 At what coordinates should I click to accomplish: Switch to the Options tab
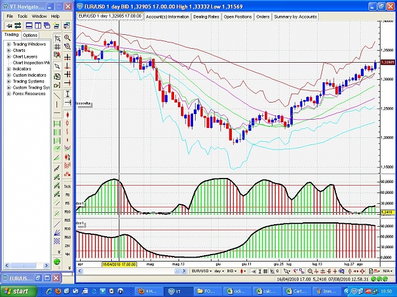30,35
